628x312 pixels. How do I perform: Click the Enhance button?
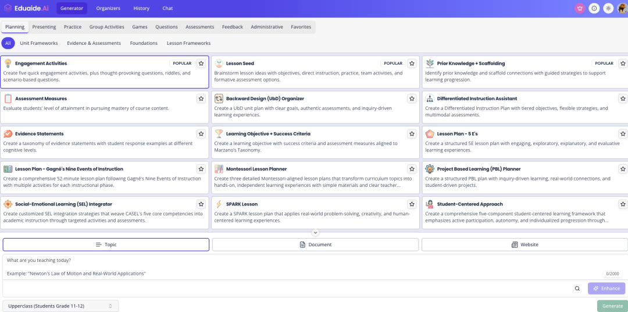(x=606, y=288)
